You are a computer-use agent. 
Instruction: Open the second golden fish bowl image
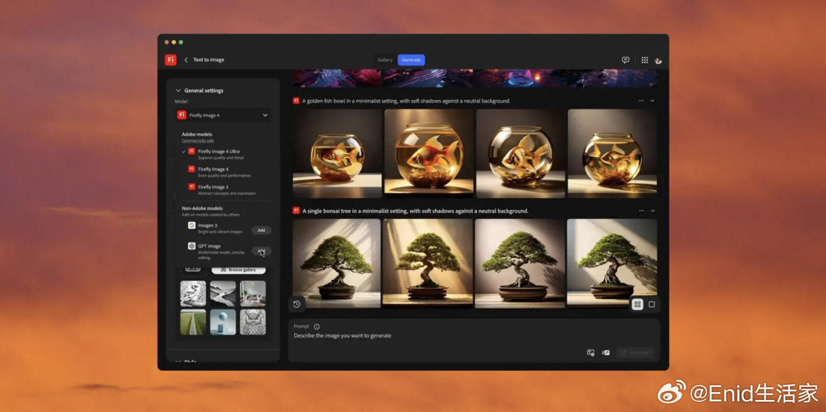pyautogui.click(x=429, y=154)
